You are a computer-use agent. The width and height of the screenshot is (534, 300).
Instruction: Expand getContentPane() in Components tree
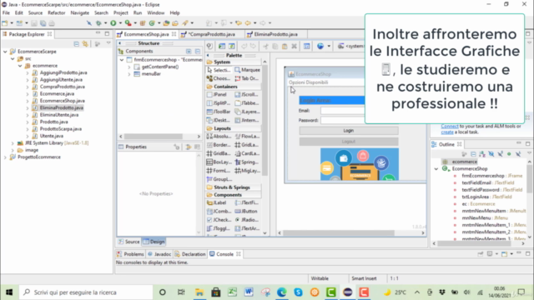pos(129,67)
